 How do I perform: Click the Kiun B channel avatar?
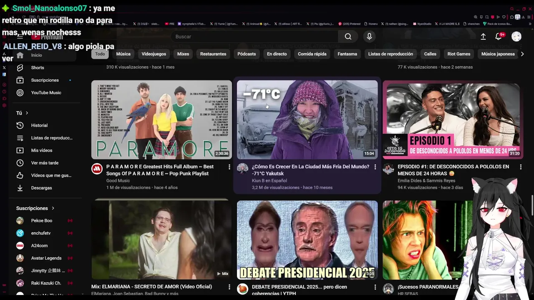point(242,169)
